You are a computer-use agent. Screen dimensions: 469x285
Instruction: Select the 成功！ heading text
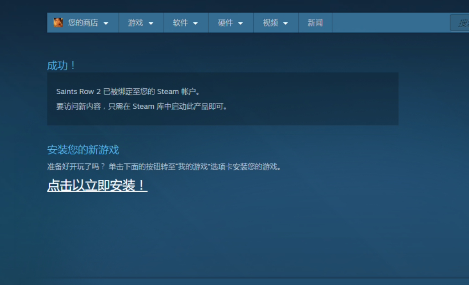[61, 66]
